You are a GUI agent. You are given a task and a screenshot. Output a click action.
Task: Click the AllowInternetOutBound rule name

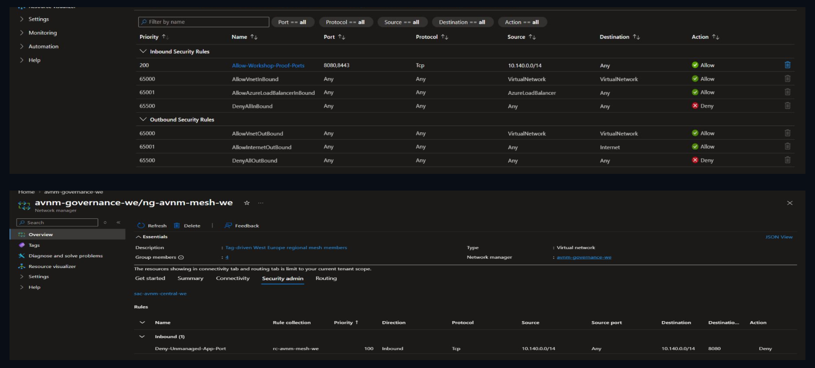[262, 147]
